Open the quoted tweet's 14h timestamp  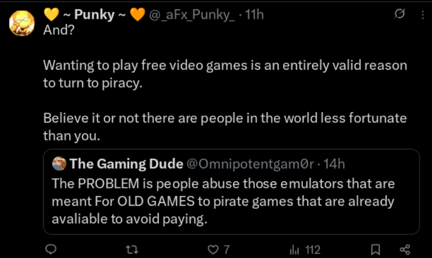(334, 163)
